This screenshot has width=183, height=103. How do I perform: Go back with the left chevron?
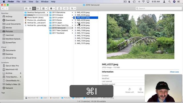(x=3, y=8)
